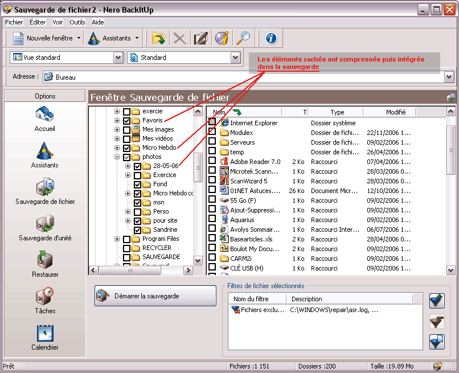Viewport: 459px width, 373px height.
Task: Click the Nom du filtre column header
Action: [x=257, y=299]
